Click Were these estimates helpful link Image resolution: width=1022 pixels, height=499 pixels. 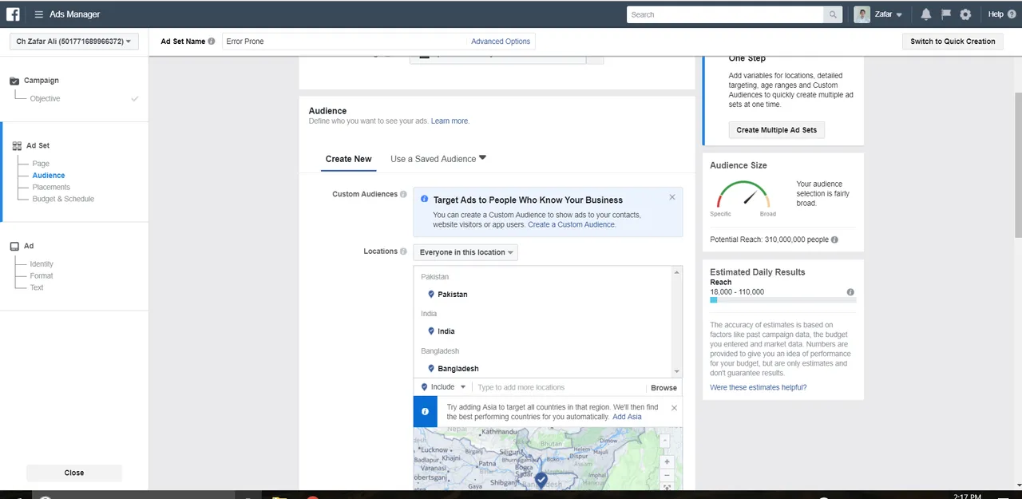click(759, 388)
